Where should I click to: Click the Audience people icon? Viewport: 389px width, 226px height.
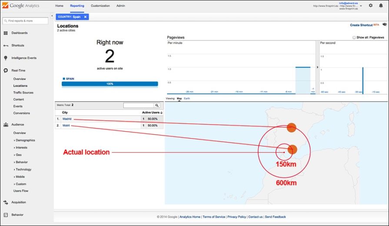coord(6,125)
